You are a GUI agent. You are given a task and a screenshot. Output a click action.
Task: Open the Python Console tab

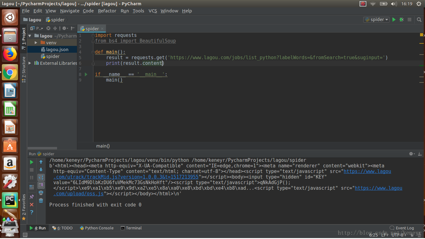pyautogui.click(x=96, y=228)
